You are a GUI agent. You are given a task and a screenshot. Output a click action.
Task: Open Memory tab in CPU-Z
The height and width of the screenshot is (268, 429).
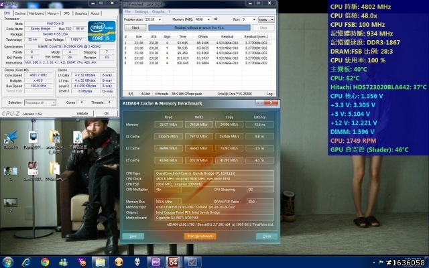(53, 13)
